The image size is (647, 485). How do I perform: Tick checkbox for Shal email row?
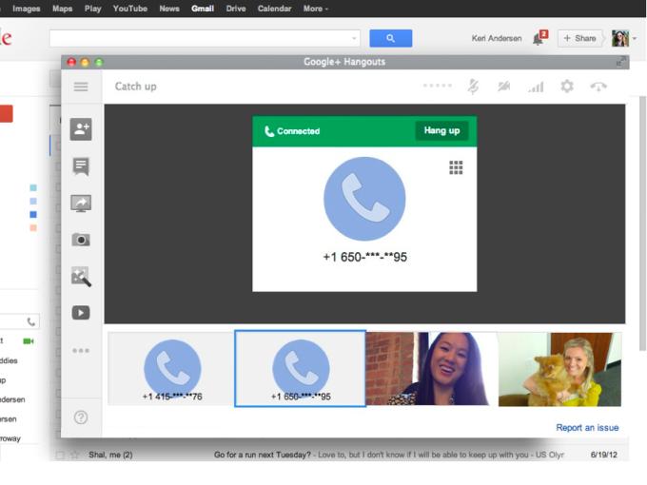(60, 455)
